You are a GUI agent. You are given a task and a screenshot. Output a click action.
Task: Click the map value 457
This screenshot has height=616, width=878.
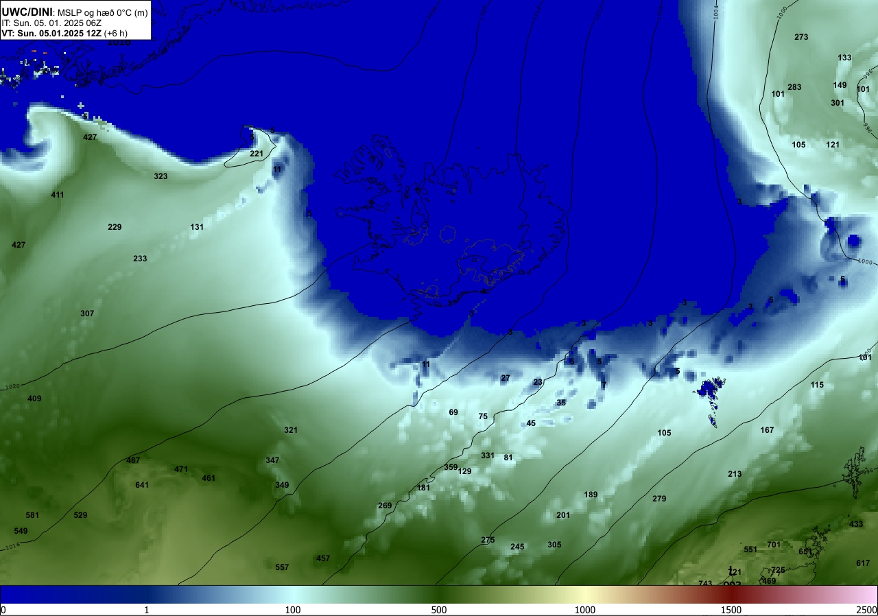[323, 558]
